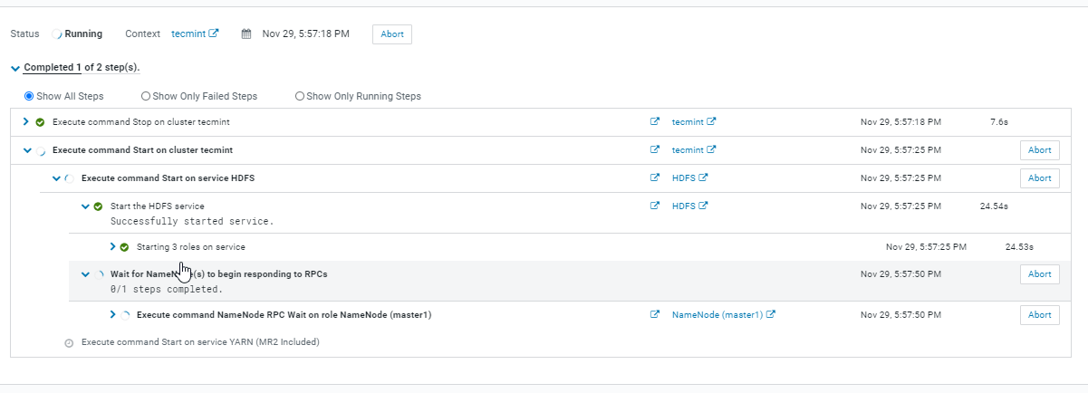Image resolution: width=1088 pixels, height=393 pixels.
Task: Open the NameNode (master1) role link
Action: point(717,315)
